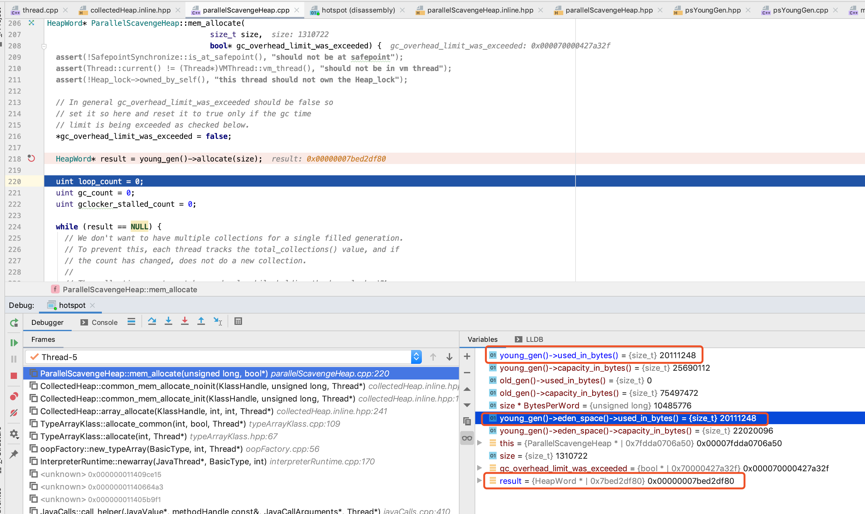Click the Step Into icon

(x=168, y=321)
